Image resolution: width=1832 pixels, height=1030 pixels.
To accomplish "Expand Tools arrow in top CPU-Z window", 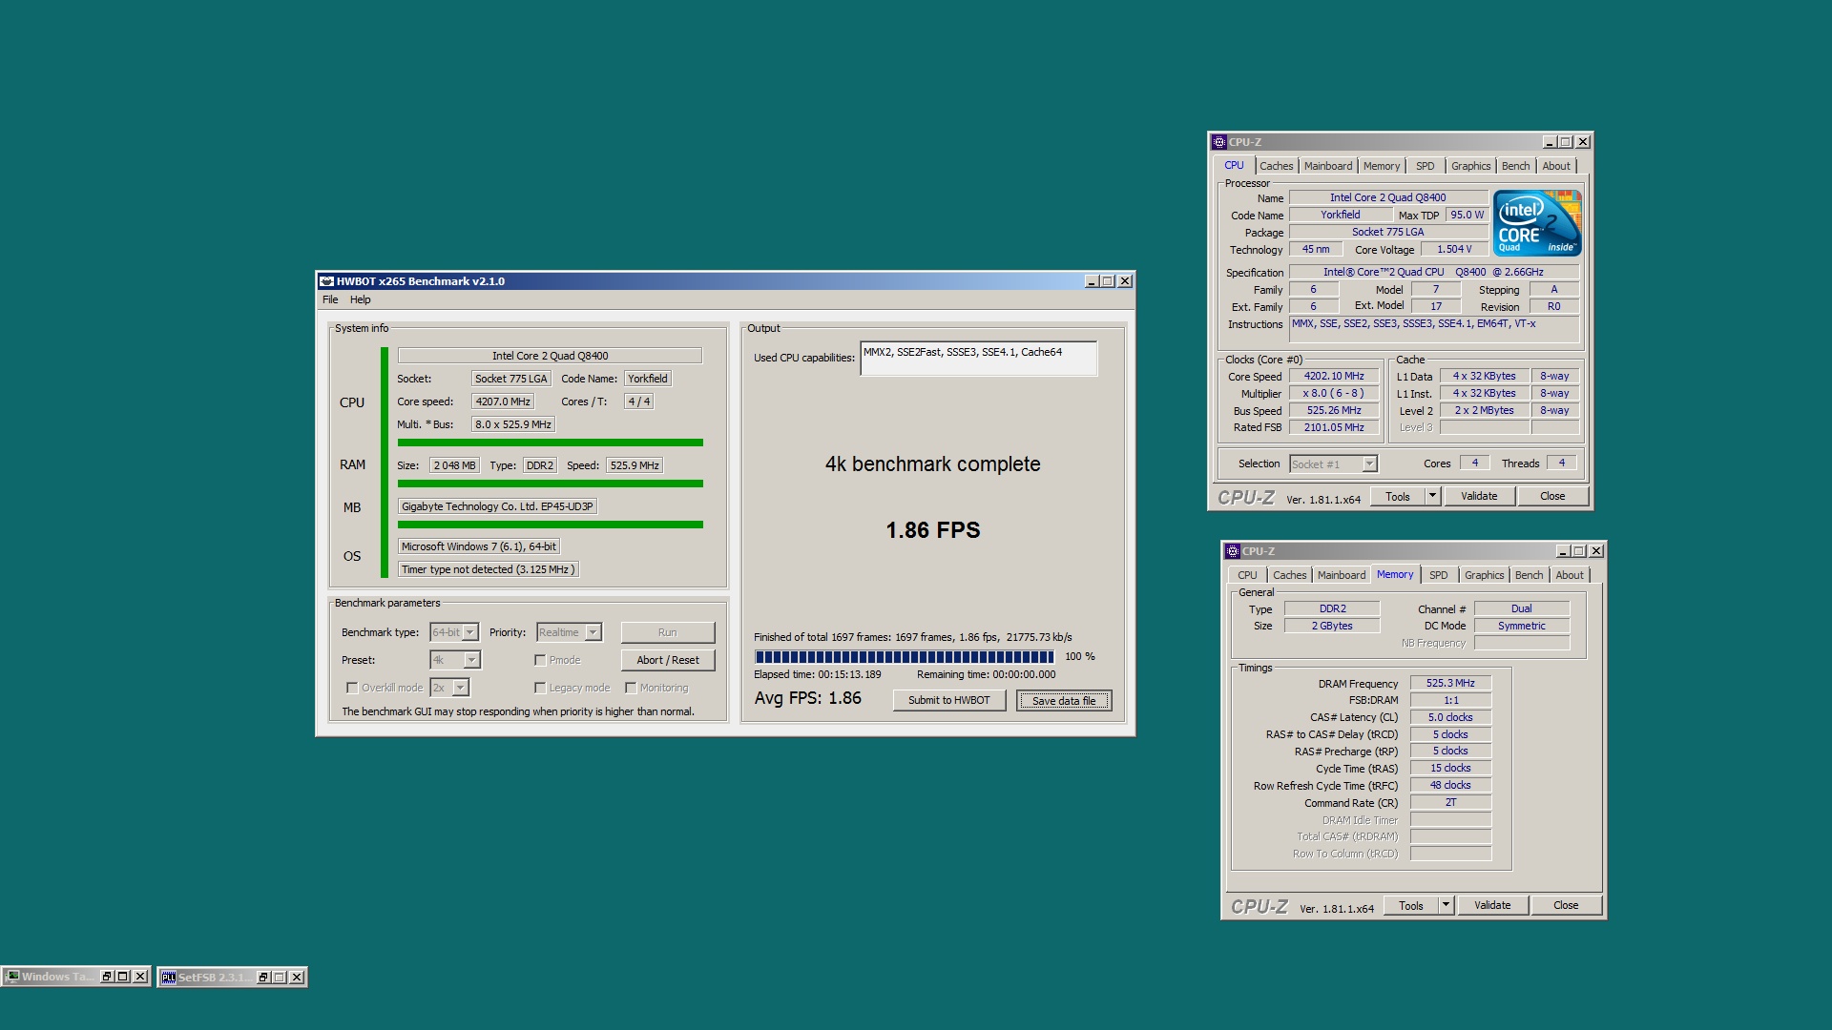I will (1432, 496).
